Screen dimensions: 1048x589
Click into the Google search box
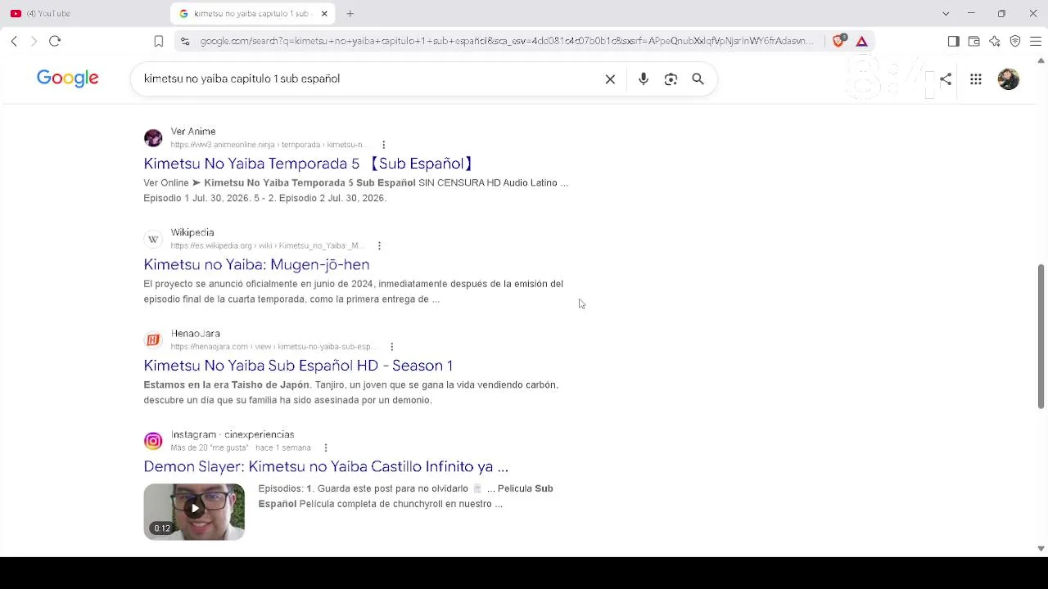click(x=368, y=79)
